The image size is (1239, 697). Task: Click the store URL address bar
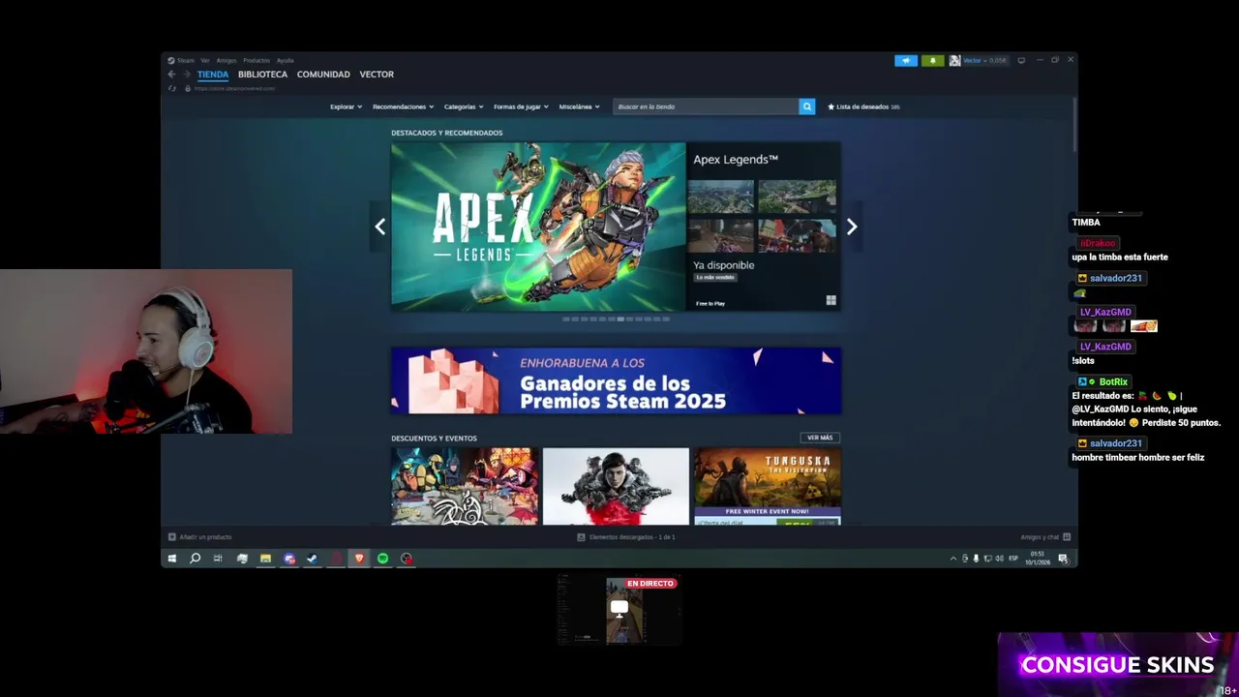pyautogui.click(x=234, y=88)
